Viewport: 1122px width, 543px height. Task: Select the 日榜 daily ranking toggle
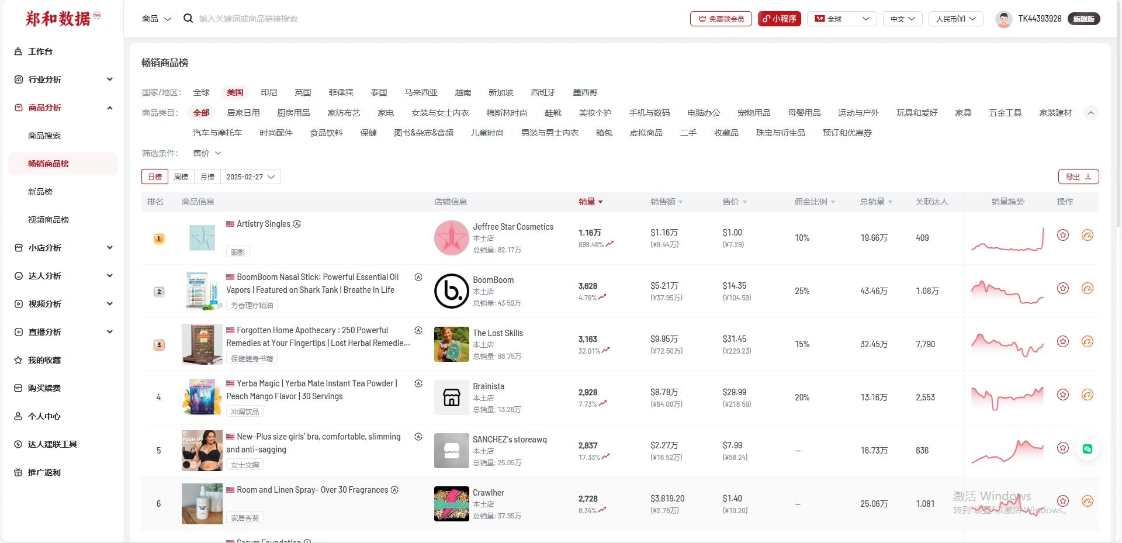(155, 177)
